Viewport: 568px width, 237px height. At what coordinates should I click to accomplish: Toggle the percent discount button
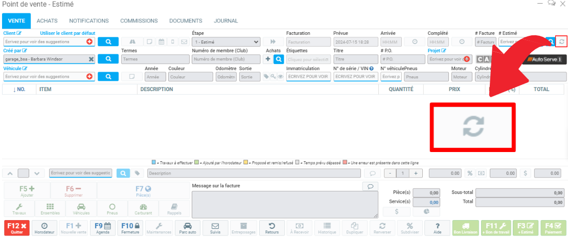tap(470, 174)
